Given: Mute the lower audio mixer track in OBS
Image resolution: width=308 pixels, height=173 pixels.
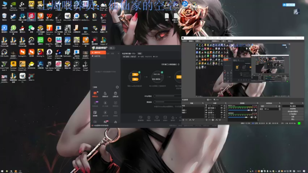Looking at the screenshot, I should pyautogui.click(x=252, y=117).
